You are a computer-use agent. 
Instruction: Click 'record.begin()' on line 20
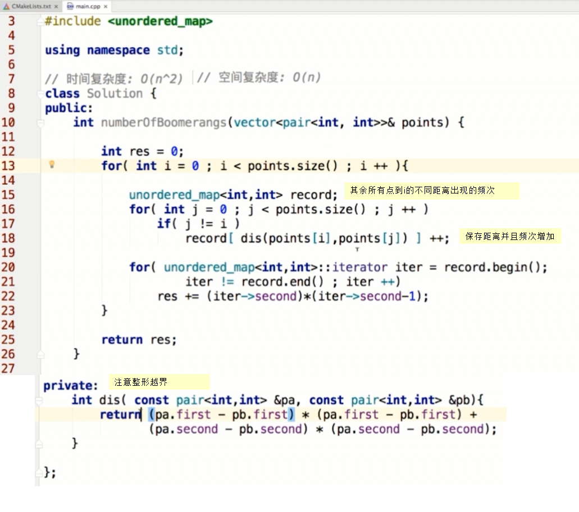pos(492,267)
